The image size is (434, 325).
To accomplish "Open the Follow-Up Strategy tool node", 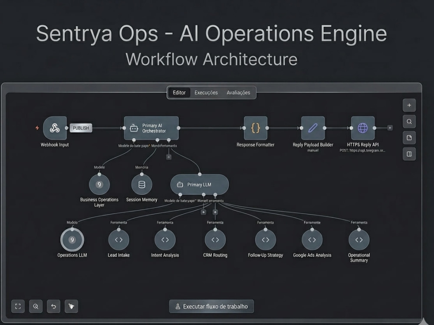I will click(266, 240).
